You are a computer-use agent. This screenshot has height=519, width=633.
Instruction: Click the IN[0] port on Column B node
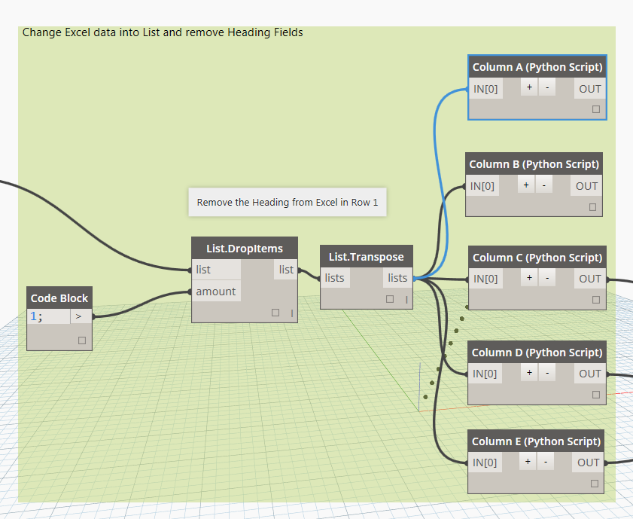coord(482,185)
